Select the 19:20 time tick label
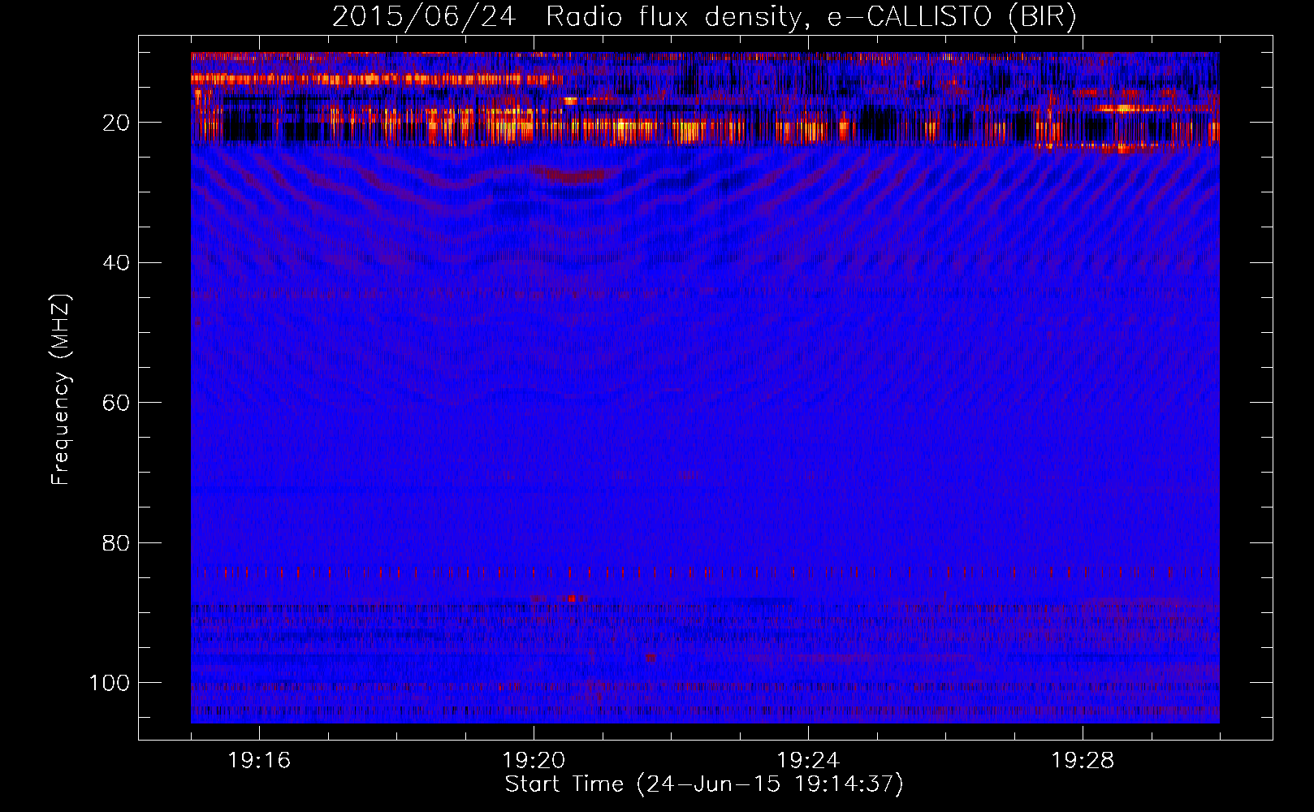Viewport: 1314px width, 812px height. [534, 761]
